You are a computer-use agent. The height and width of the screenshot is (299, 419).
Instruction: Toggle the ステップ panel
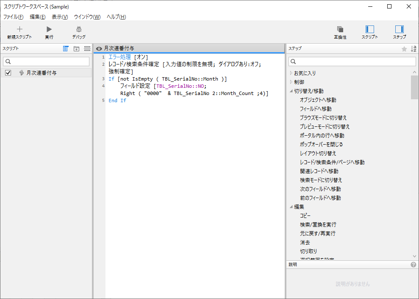click(x=399, y=32)
